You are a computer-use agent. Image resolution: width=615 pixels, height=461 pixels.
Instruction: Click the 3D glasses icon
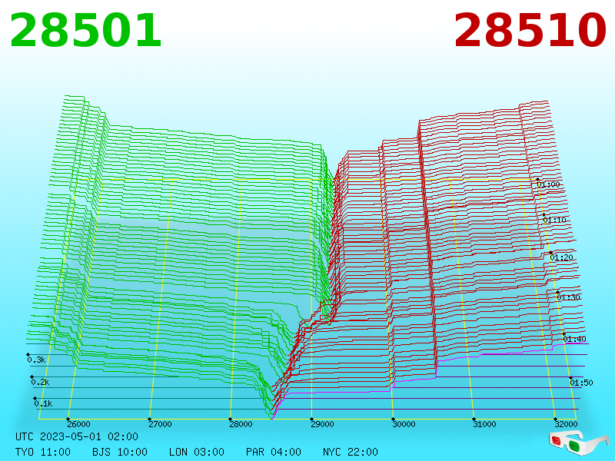tap(578, 443)
